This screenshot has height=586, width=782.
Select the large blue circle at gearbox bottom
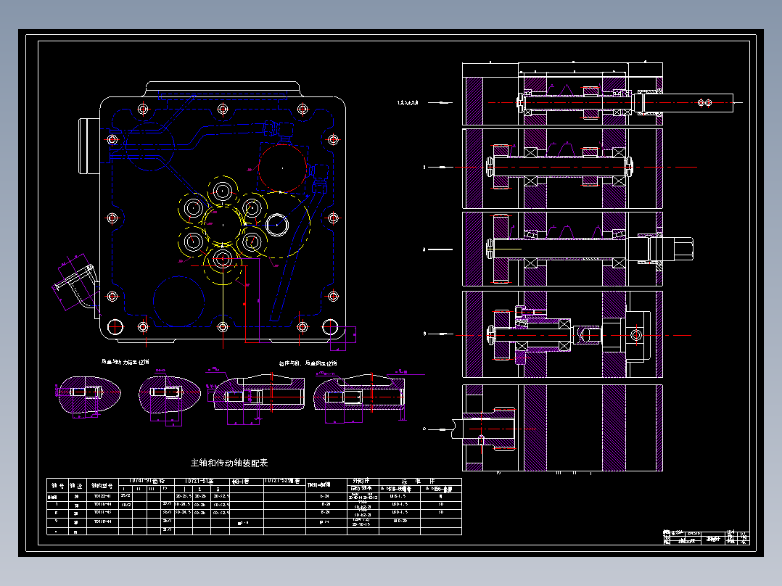pyautogui.click(x=178, y=301)
